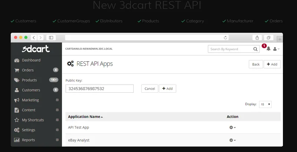Click the Customers badge showing 6
Screen dimensions: 297x152
(x=55, y=90)
